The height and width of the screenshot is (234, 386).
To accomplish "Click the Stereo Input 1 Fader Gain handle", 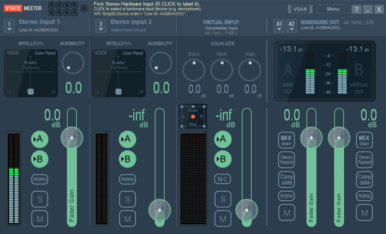I will coord(71,137).
